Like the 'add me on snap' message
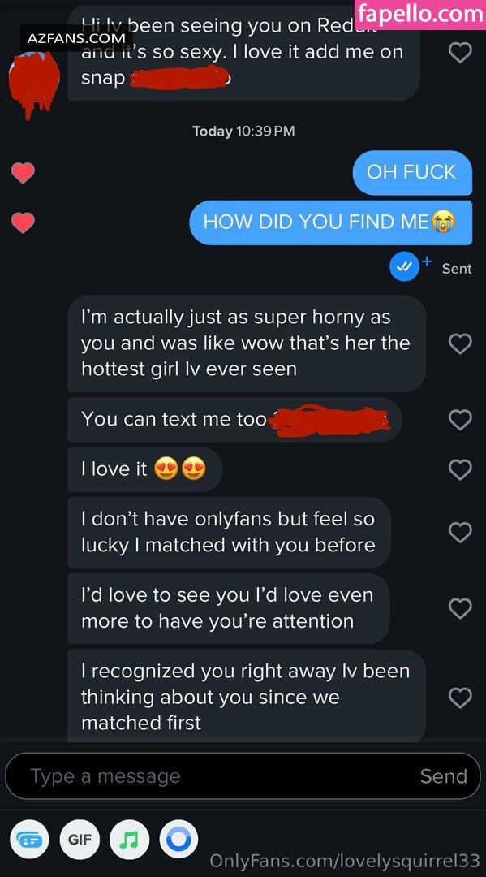Screen dimensions: 486x877 (x=460, y=53)
